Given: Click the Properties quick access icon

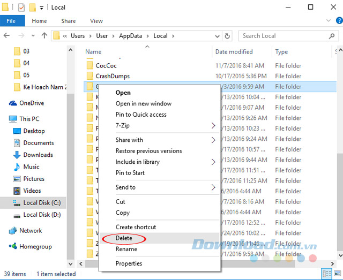Looking at the screenshot, I should pos(21,7).
